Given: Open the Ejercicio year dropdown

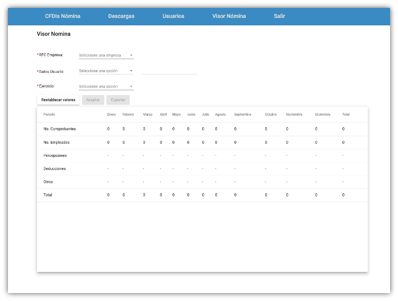Looking at the screenshot, I should (106, 86).
